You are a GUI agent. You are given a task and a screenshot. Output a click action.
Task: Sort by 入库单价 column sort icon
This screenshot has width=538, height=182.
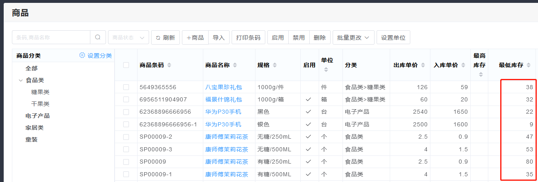[464, 65]
